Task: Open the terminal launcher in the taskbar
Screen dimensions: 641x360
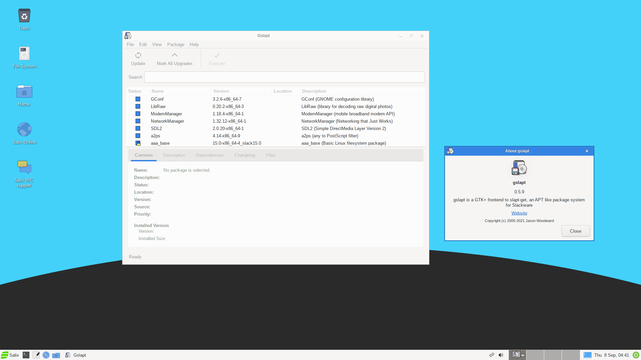Action: coord(26,355)
